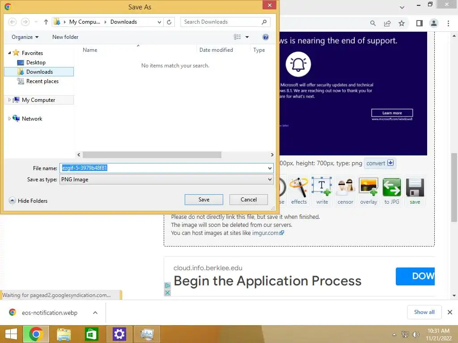Expand the My Computer tree node
This screenshot has height=343, width=458.
(x=9, y=100)
